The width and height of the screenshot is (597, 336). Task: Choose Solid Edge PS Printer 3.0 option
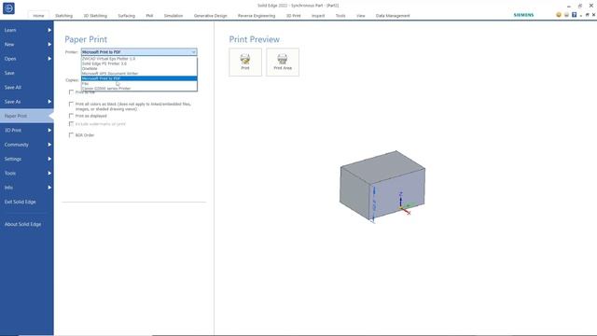pos(139,63)
